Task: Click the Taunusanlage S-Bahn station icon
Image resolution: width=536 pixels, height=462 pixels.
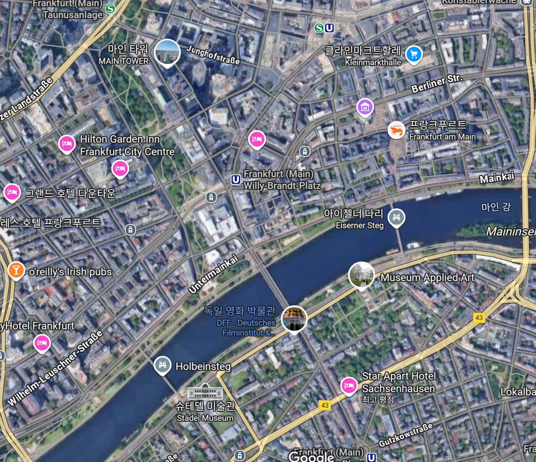Action: click(x=110, y=9)
